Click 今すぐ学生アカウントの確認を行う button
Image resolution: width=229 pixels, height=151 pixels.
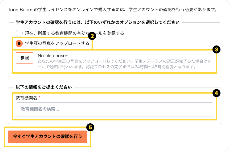point(47,137)
